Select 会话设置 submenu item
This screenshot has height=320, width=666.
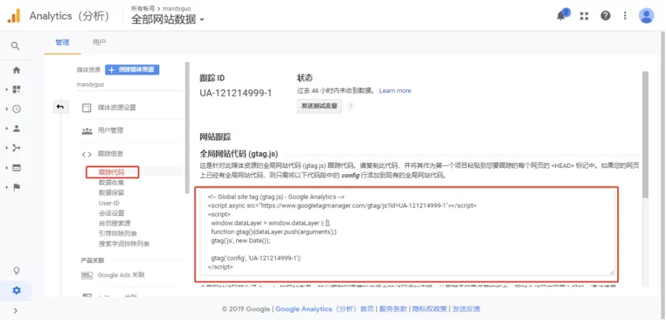[x=111, y=213]
